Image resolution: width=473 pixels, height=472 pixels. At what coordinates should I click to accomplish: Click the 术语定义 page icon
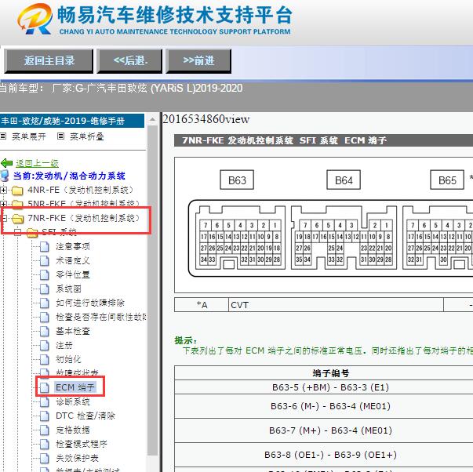[x=45, y=260]
